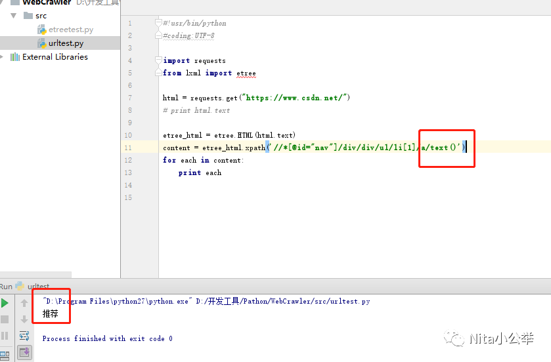Click the 'print each' statement

coord(200,172)
